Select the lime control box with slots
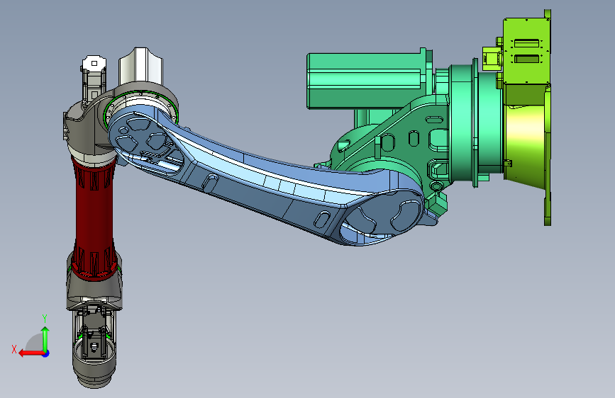The height and width of the screenshot is (398, 615). tap(527, 51)
